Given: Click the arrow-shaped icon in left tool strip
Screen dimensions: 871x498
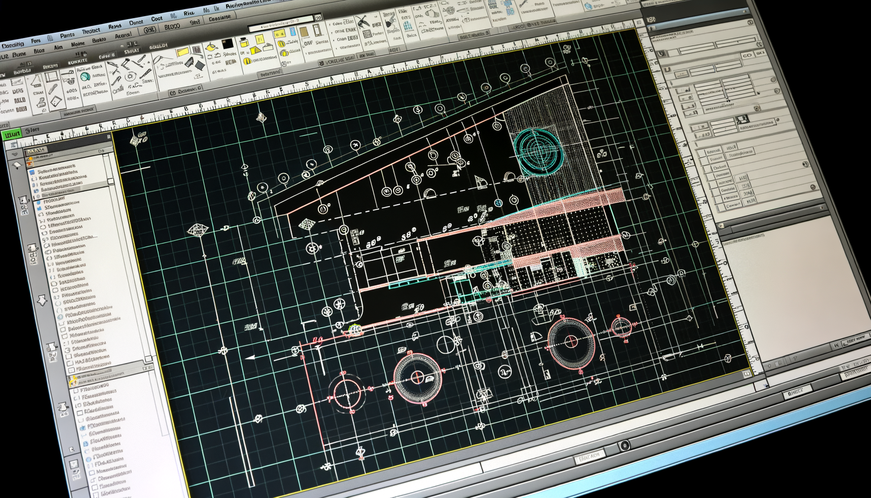Looking at the screenshot, I should [x=42, y=300].
